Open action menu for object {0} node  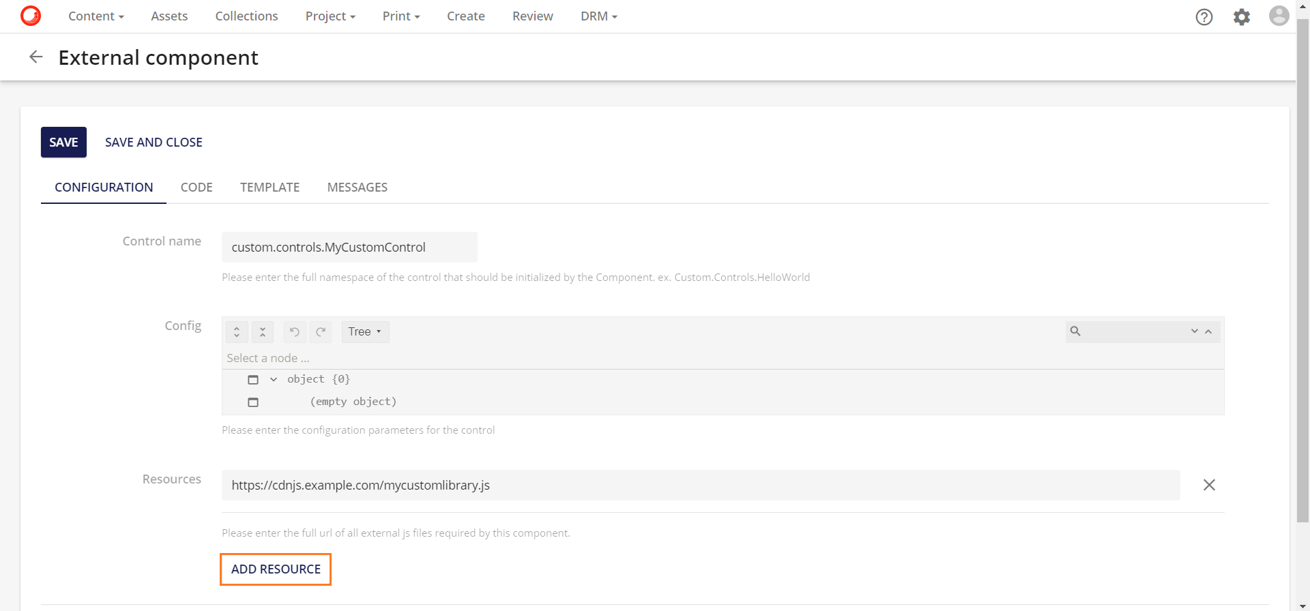pos(253,380)
